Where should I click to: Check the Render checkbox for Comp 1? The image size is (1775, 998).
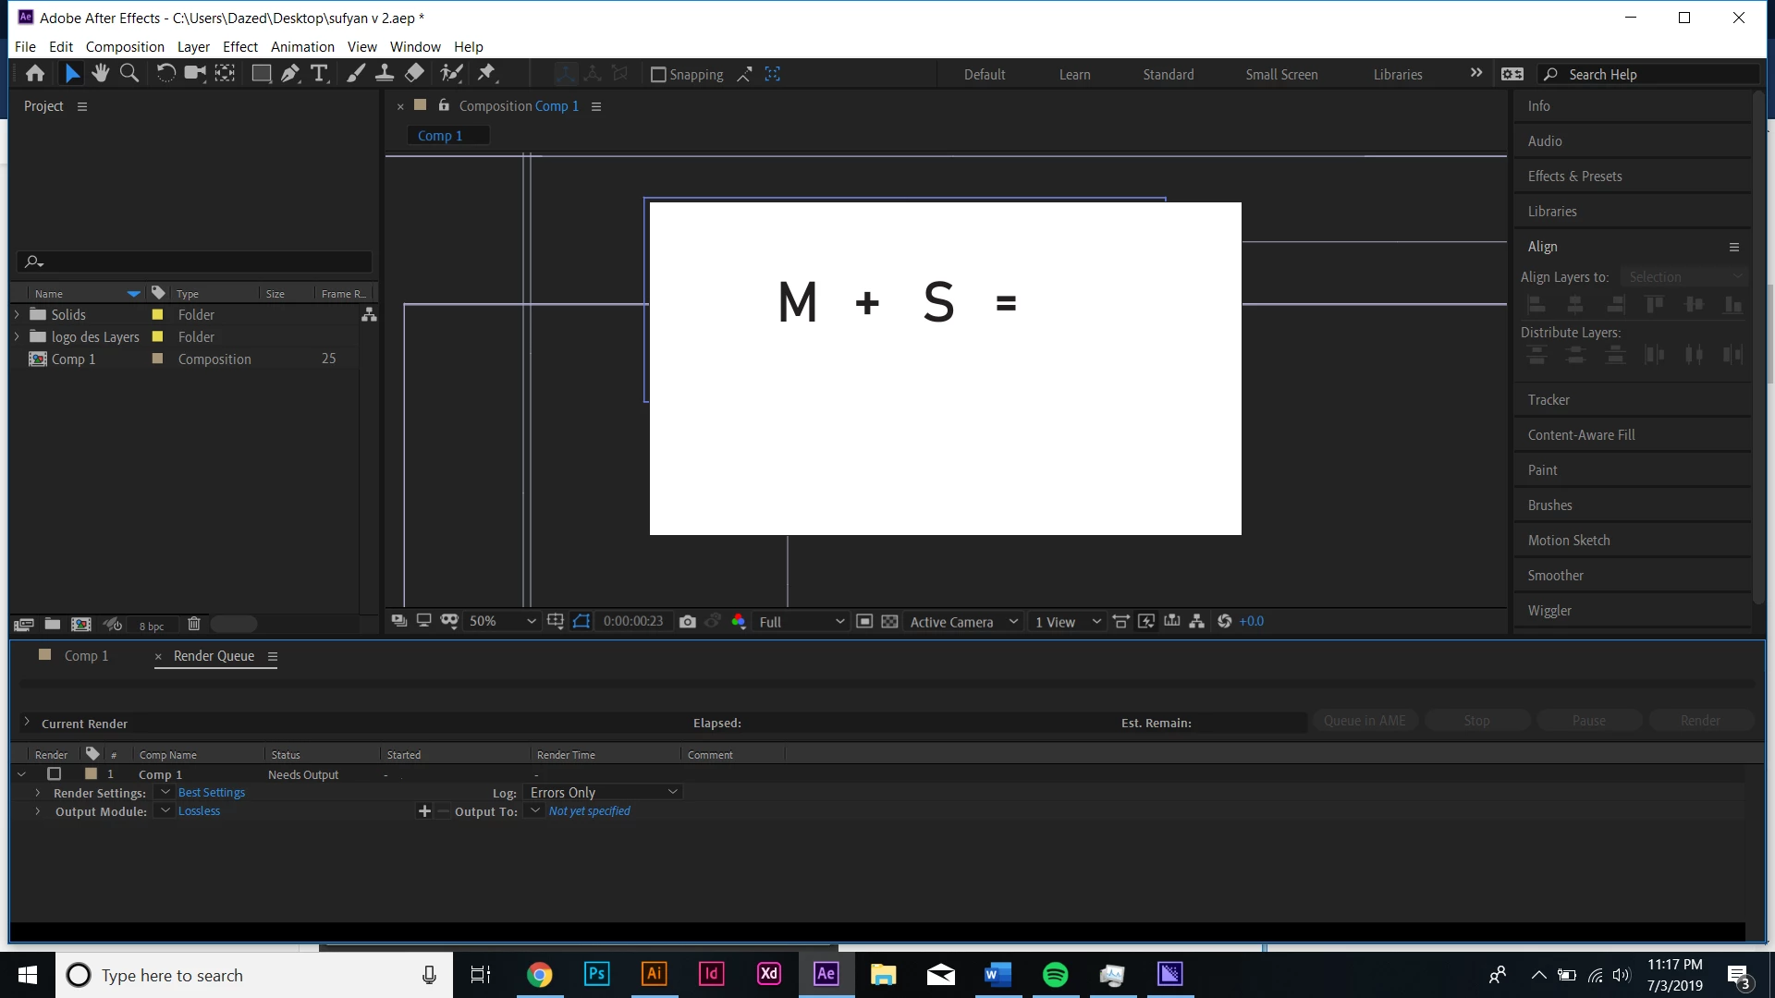click(55, 774)
